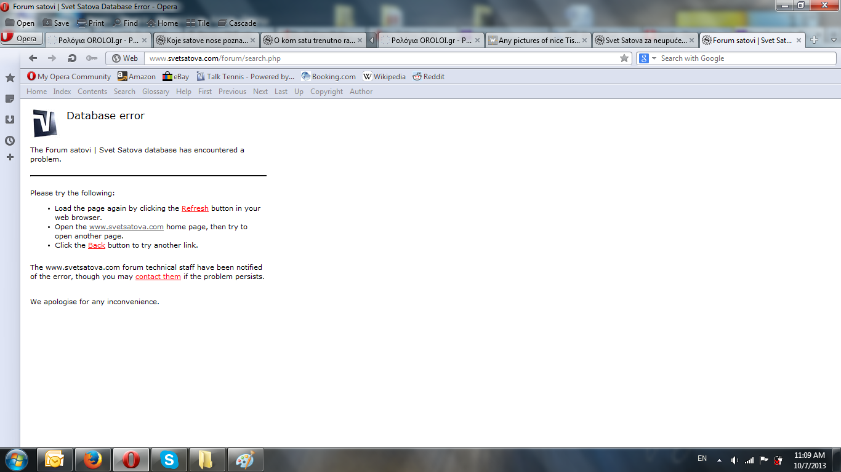Open the Bookmarks star panel in sidebar
Viewport: 841px width, 472px height.
[10, 78]
